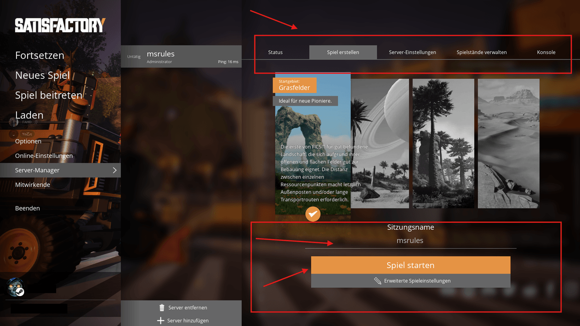Click the 'Administrator' text under msrules
Image resolution: width=580 pixels, height=326 pixels.
tap(159, 62)
